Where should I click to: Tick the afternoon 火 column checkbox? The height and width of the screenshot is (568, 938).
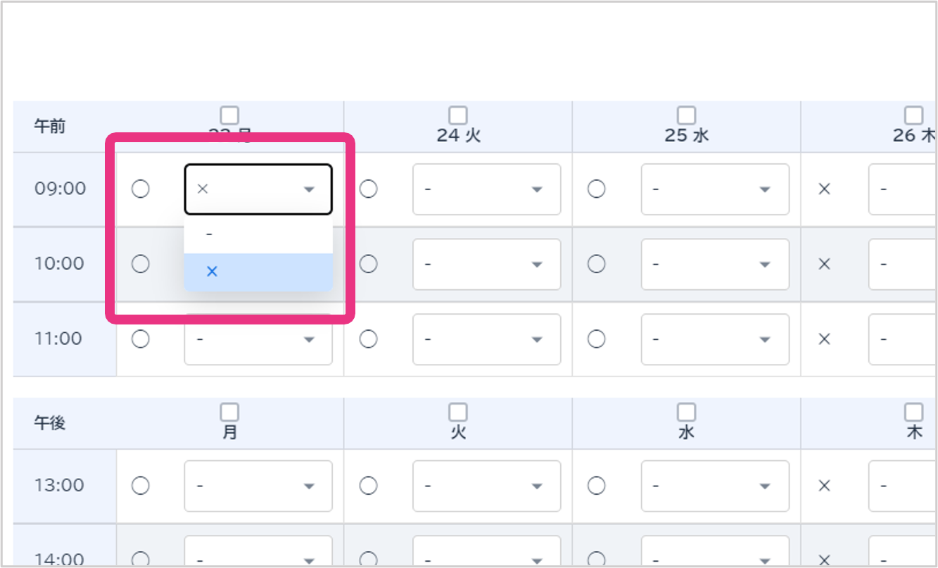458,412
